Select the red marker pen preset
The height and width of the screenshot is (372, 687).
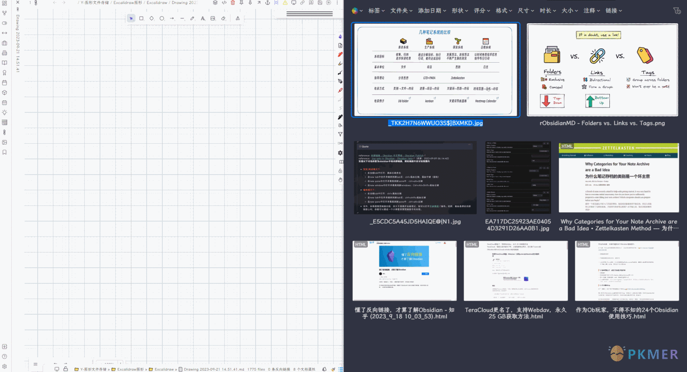(340, 55)
